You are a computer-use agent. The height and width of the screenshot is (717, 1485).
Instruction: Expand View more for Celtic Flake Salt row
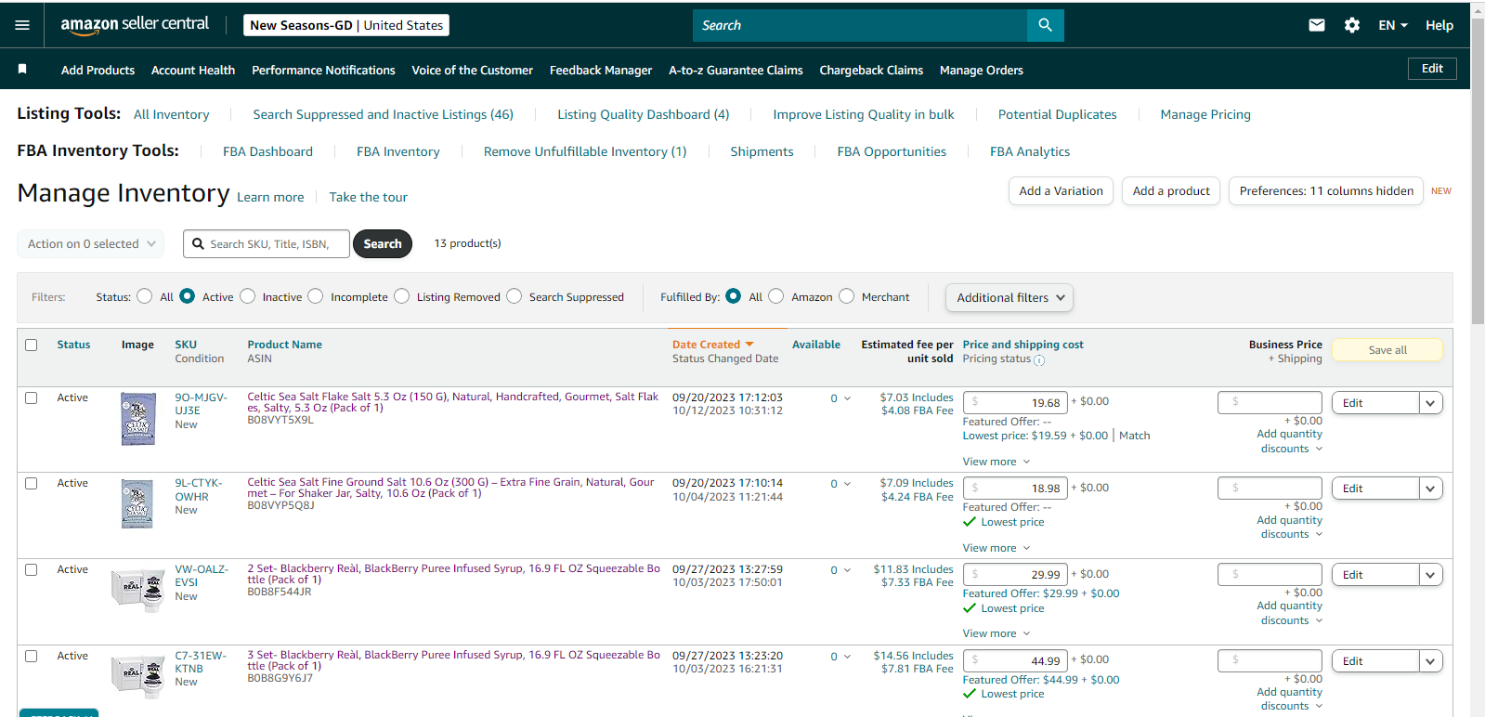tap(997, 462)
